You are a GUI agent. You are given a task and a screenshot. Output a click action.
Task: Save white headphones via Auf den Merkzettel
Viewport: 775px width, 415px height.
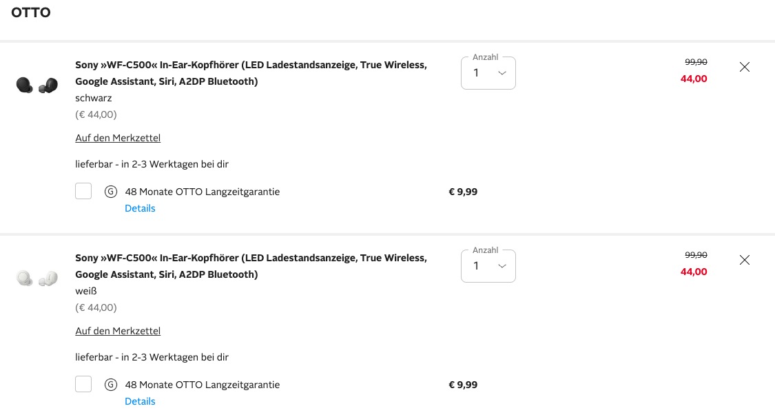(118, 331)
